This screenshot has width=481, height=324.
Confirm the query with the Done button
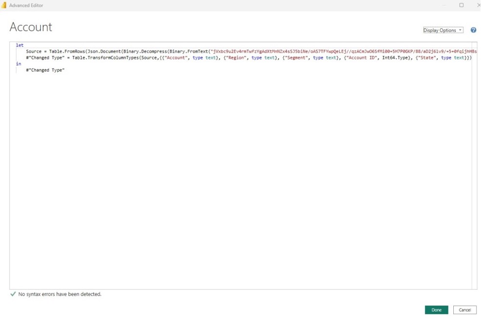click(x=436, y=310)
